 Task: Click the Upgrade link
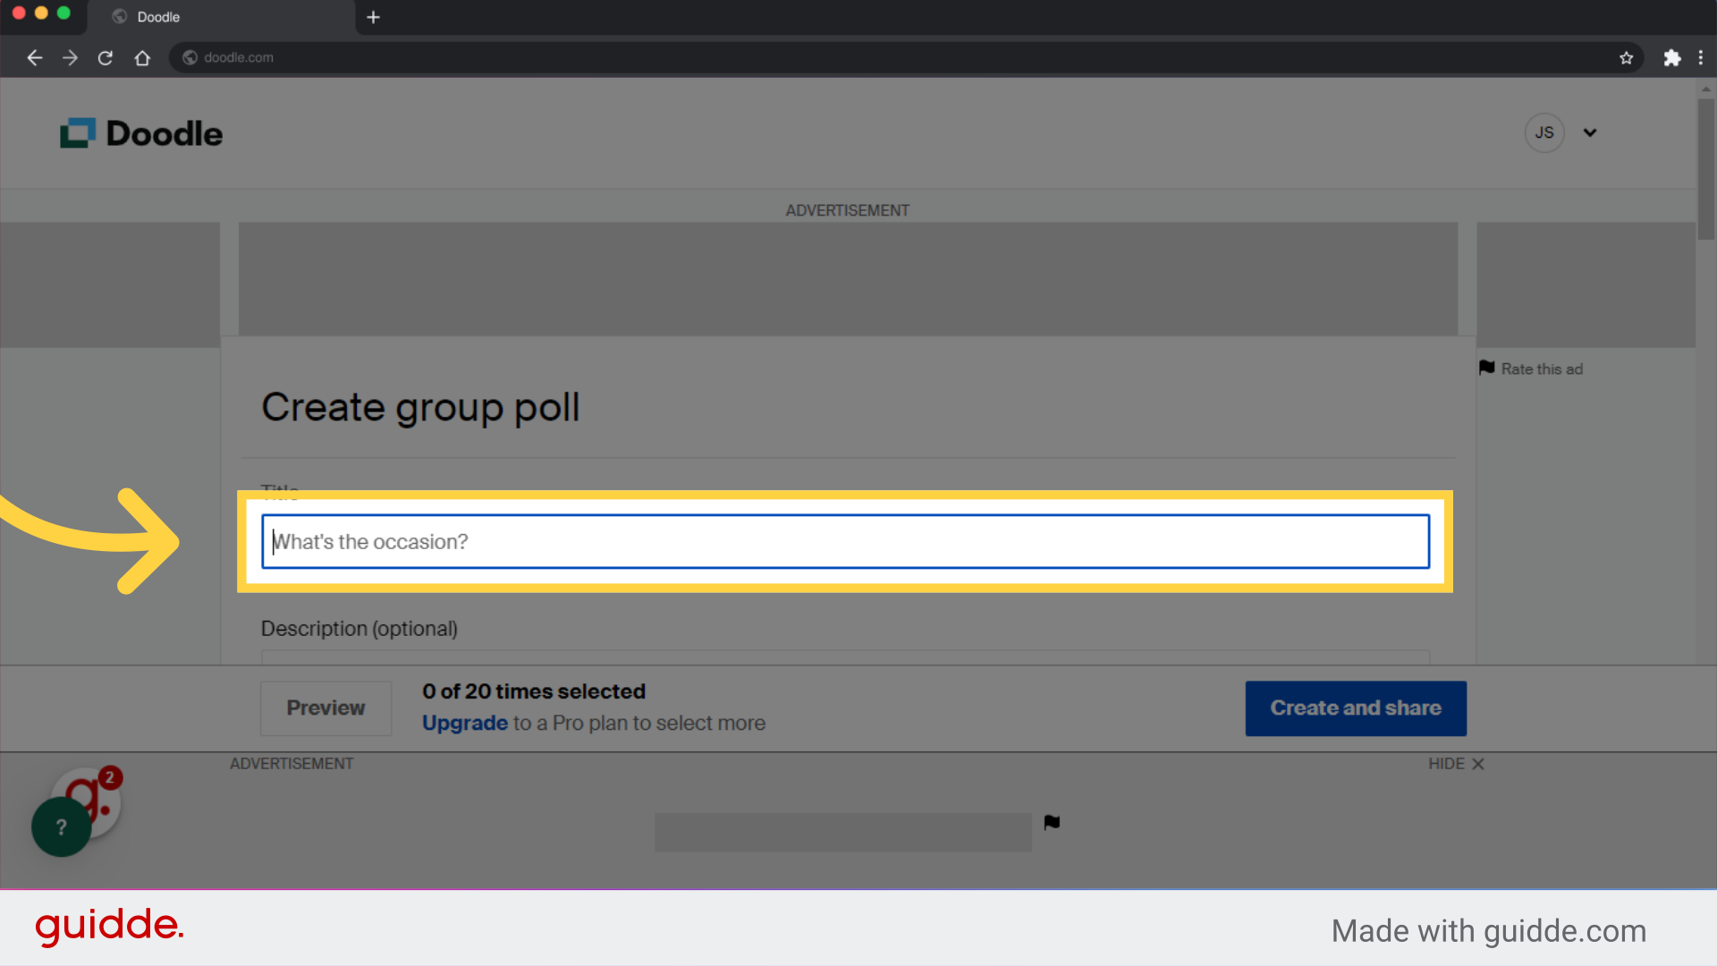pos(464,723)
